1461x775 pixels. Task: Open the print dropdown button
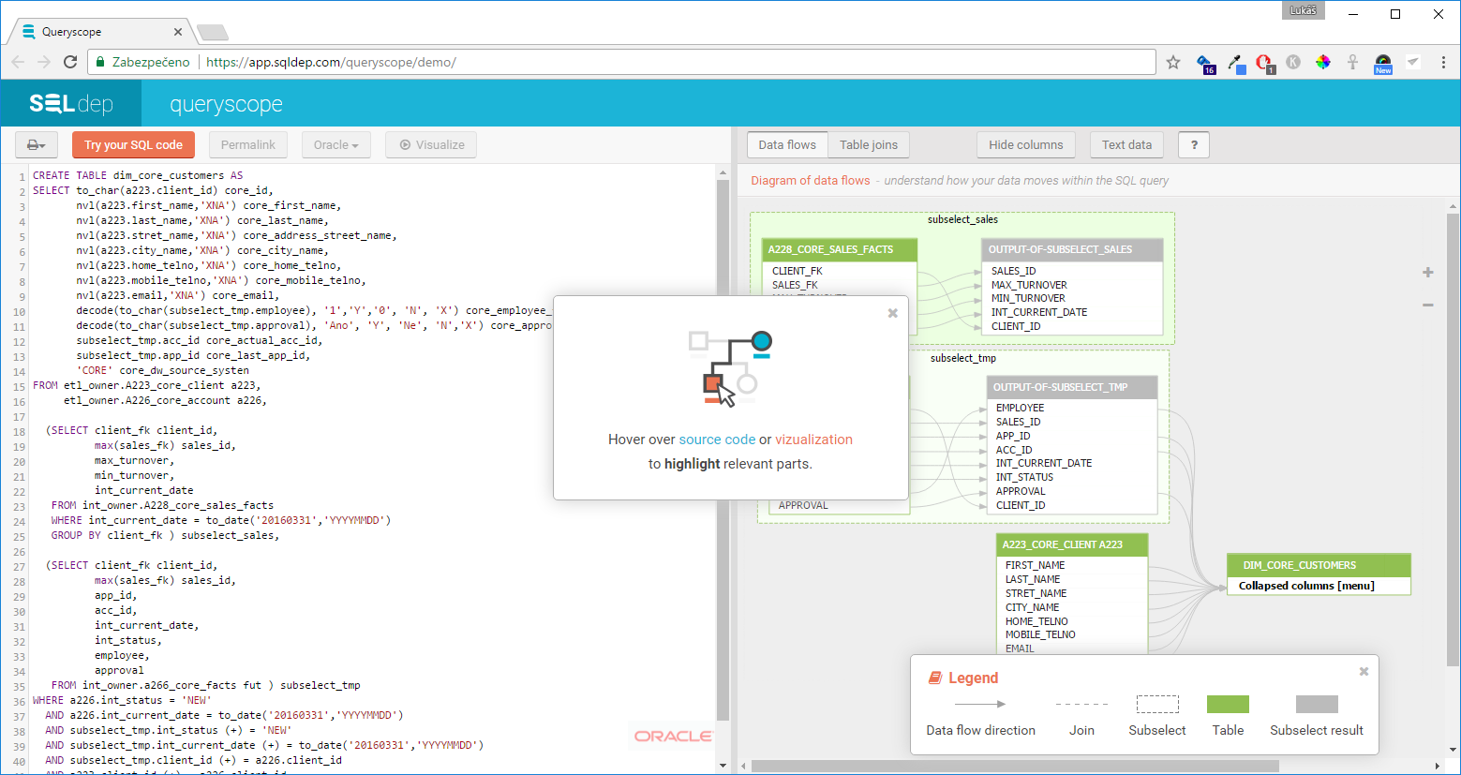37,145
